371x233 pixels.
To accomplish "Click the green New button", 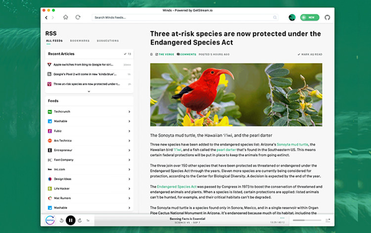I will 310,17.
